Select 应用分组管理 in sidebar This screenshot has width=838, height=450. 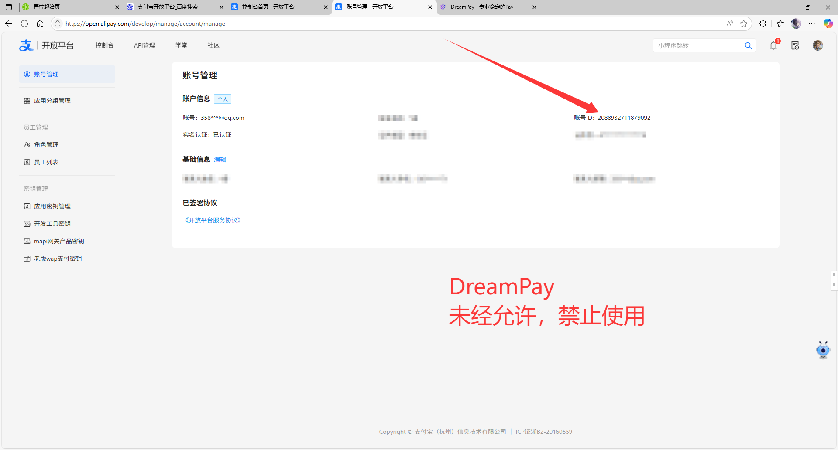[52, 101]
